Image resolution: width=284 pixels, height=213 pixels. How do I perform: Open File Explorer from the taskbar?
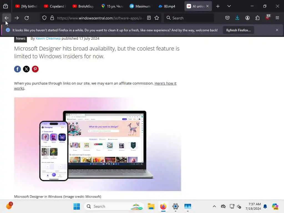pos(151,206)
